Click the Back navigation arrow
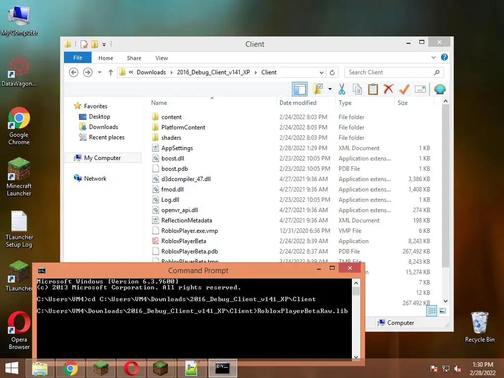This screenshot has height=378, width=504. tap(74, 72)
